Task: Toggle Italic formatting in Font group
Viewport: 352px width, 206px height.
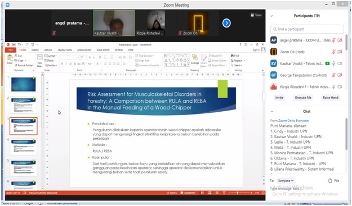Action: (x=66, y=64)
